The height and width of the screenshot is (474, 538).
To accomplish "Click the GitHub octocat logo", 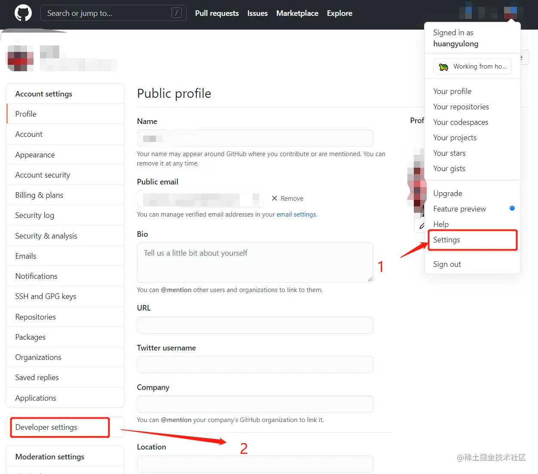I will [x=23, y=12].
